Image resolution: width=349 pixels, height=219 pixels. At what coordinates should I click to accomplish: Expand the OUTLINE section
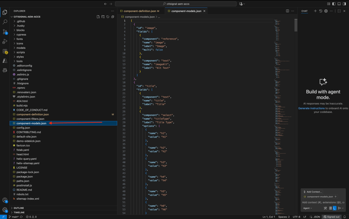tap(19, 208)
